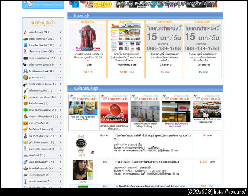This screenshot has height=196, width=248.
Task: Choose the woman clothing category icon
Action: click(x=25, y=52)
